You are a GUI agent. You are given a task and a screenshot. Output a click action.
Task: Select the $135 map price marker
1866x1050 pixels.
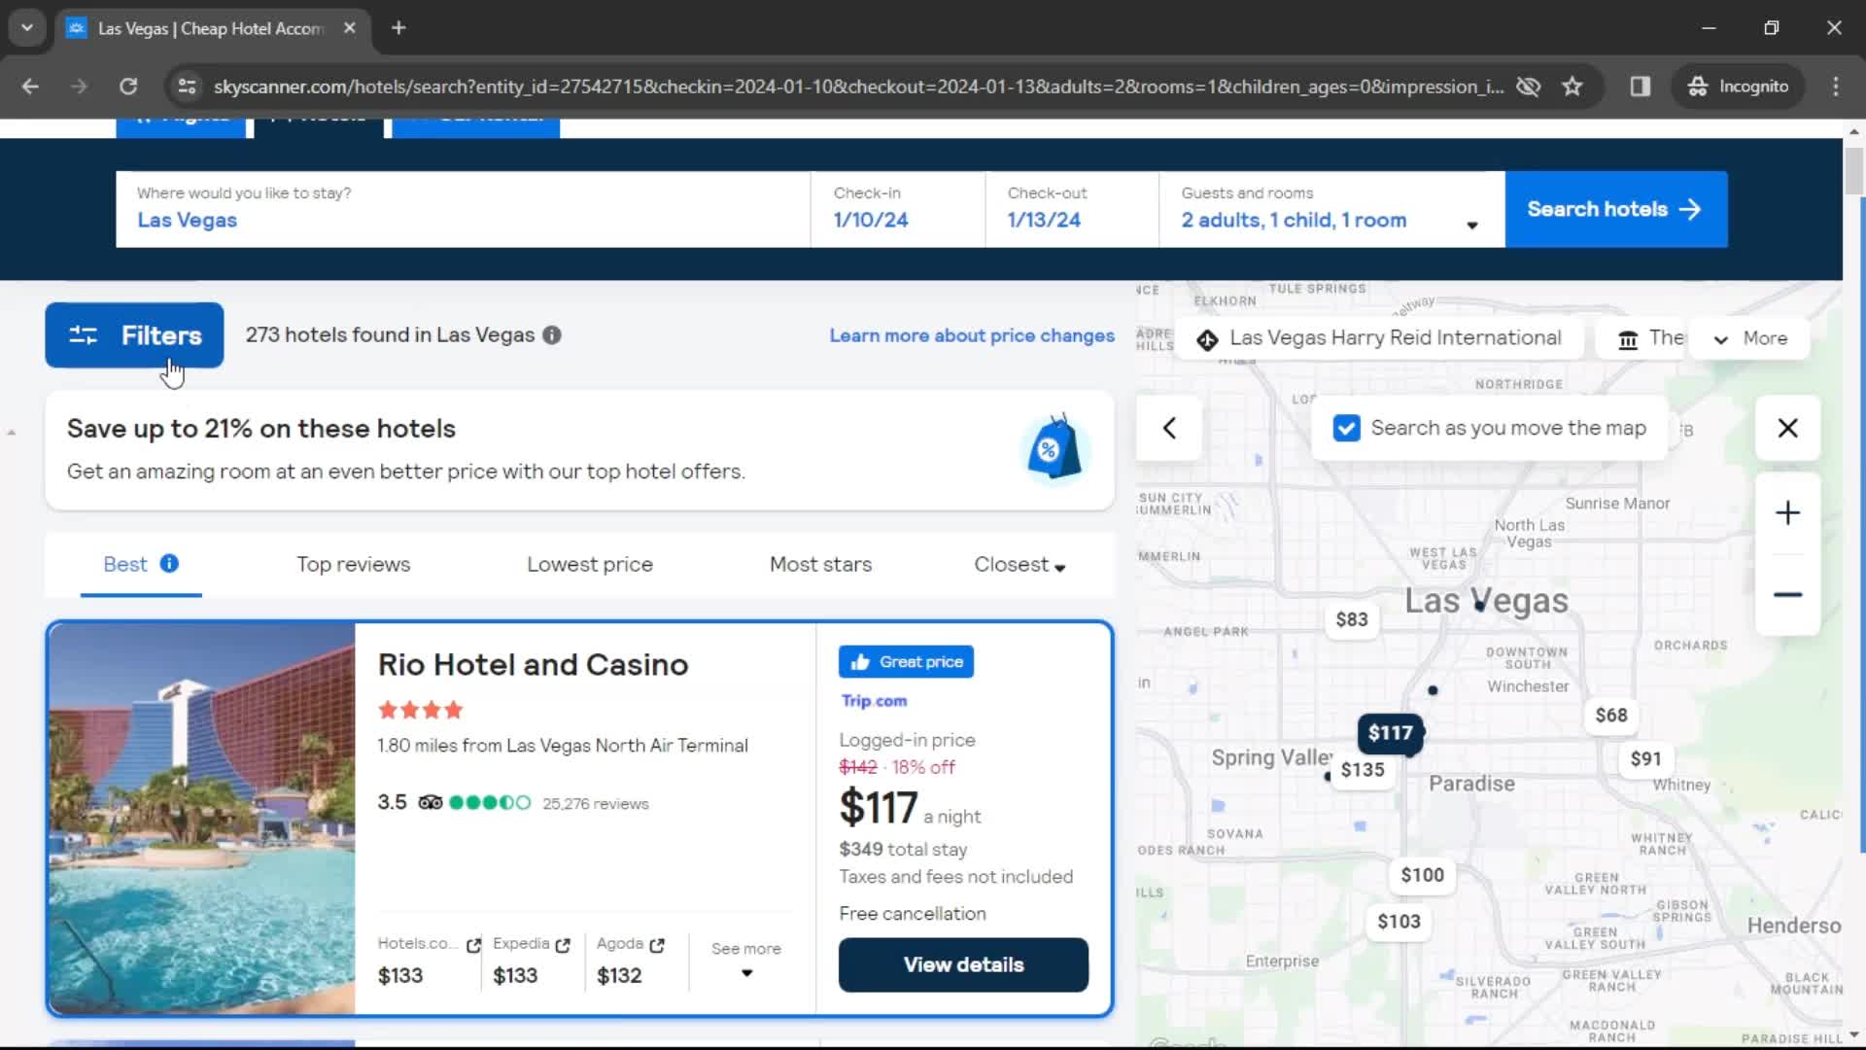pyautogui.click(x=1363, y=770)
